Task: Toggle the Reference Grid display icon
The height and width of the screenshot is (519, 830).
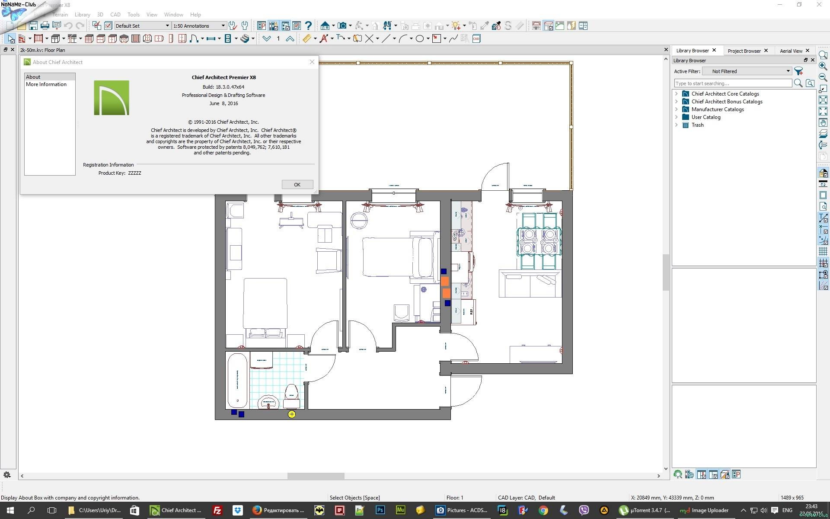Action: click(x=823, y=252)
